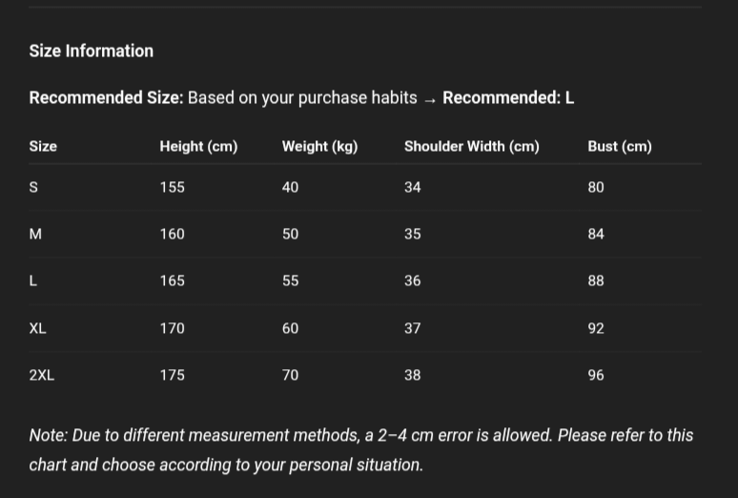Viewport: 738px width, 498px height.
Task: Click the Shoulder Width (cm) column header
Action: tap(471, 147)
